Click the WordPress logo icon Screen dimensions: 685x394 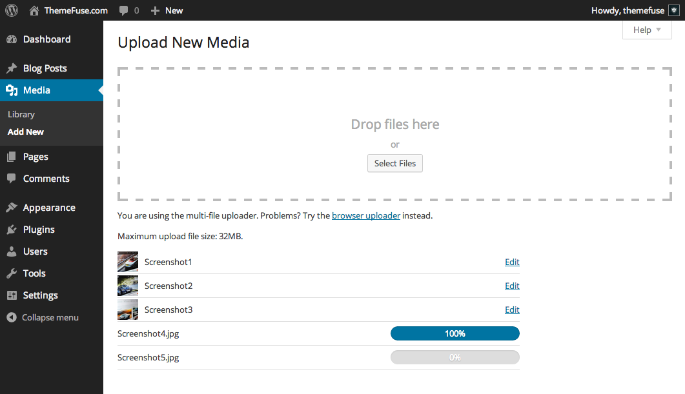[x=12, y=10]
